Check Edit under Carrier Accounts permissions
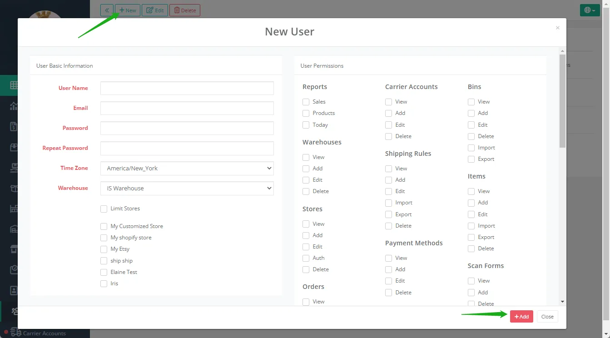 pyautogui.click(x=389, y=125)
